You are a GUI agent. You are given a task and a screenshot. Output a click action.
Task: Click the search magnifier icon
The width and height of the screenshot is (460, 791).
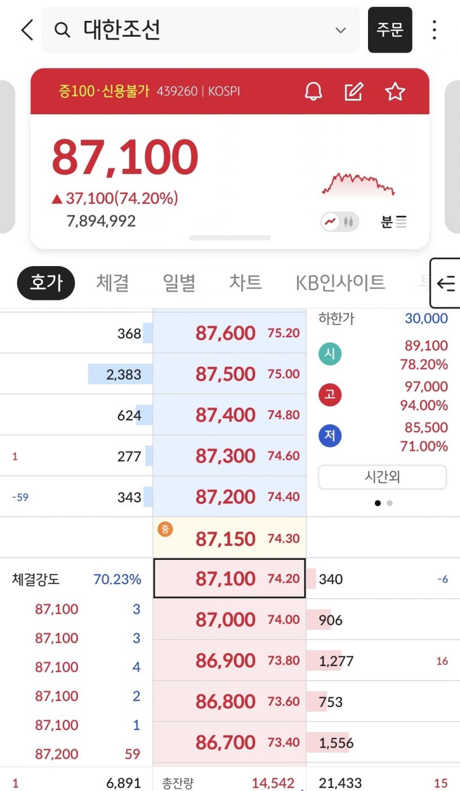pyautogui.click(x=63, y=30)
